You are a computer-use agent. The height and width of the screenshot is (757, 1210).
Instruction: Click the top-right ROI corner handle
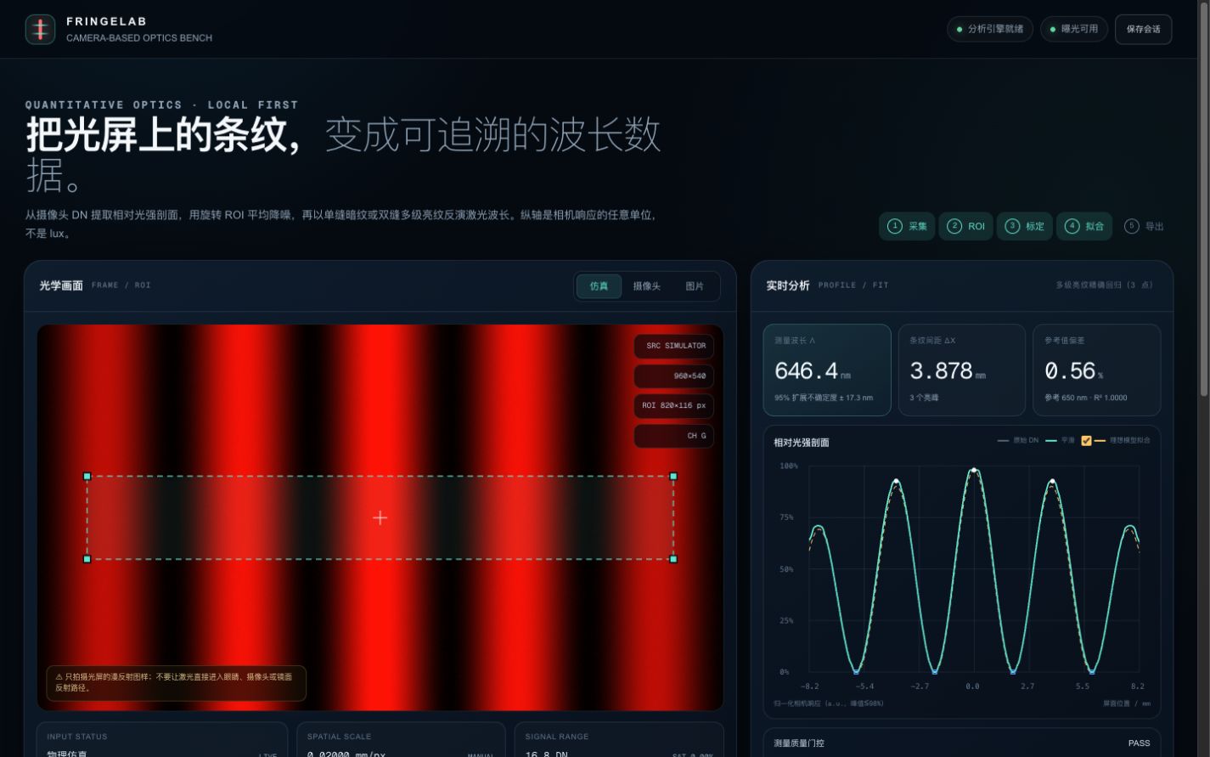coord(673,477)
